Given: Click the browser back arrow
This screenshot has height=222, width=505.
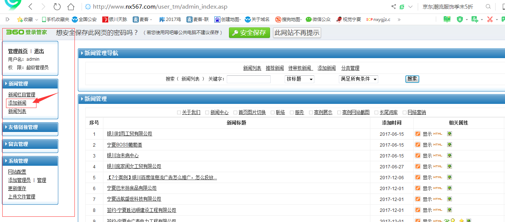Looking at the screenshot, I should point(30,7).
